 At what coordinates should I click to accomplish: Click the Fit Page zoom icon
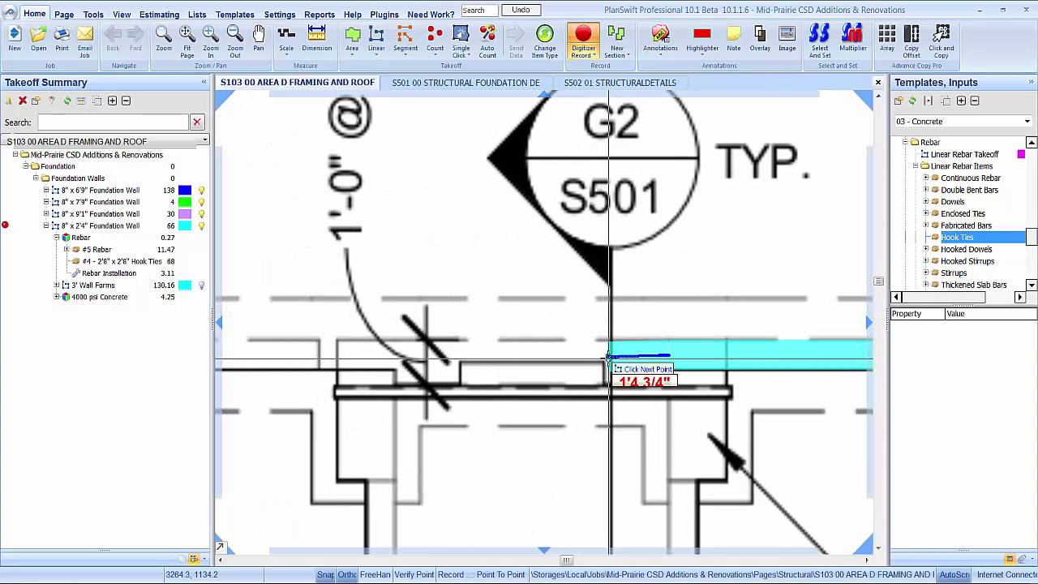pyautogui.click(x=187, y=41)
